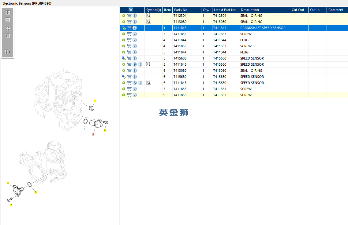
Task: Select yellow callout 6 near O-ring
Action: [x=36, y=192]
